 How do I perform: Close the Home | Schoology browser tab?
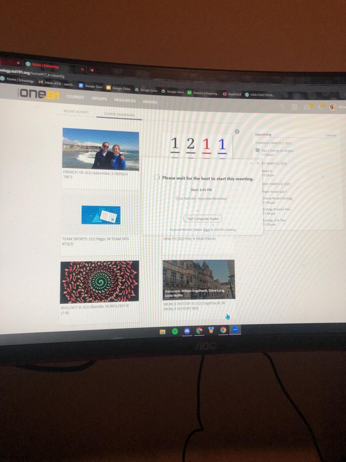(82, 69)
